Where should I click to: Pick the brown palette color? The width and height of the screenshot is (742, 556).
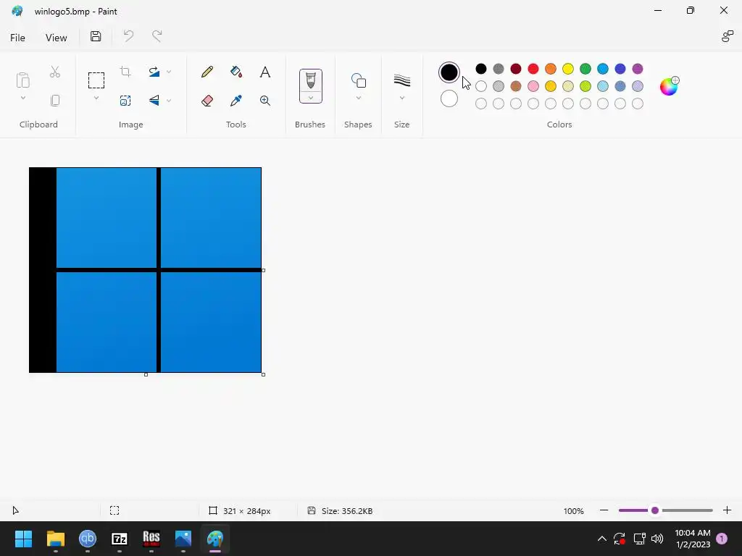pos(516,86)
